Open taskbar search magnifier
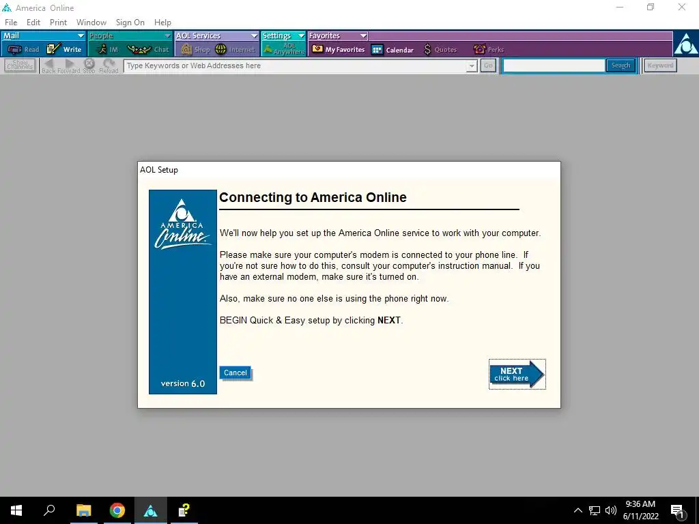Image resolution: width=699 pixels, height=524 pixels. pos(49,510)
